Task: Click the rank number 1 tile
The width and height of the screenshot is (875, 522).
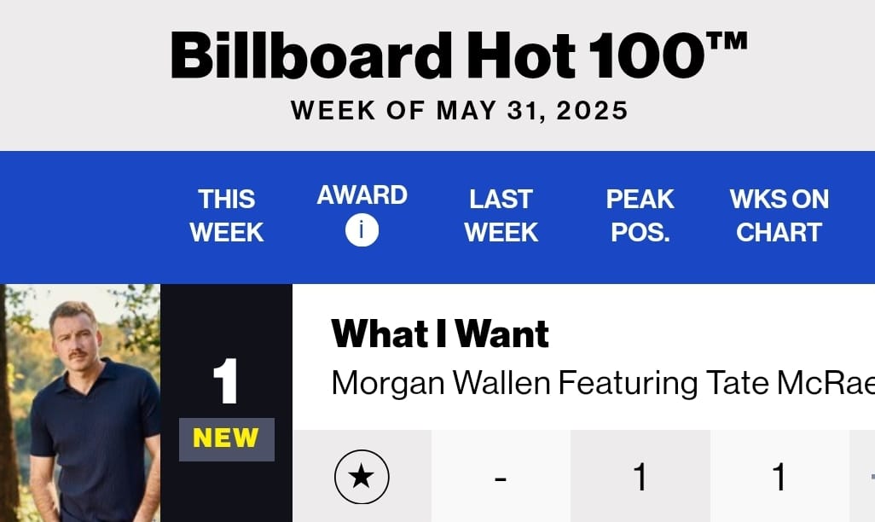Action: 225,380
